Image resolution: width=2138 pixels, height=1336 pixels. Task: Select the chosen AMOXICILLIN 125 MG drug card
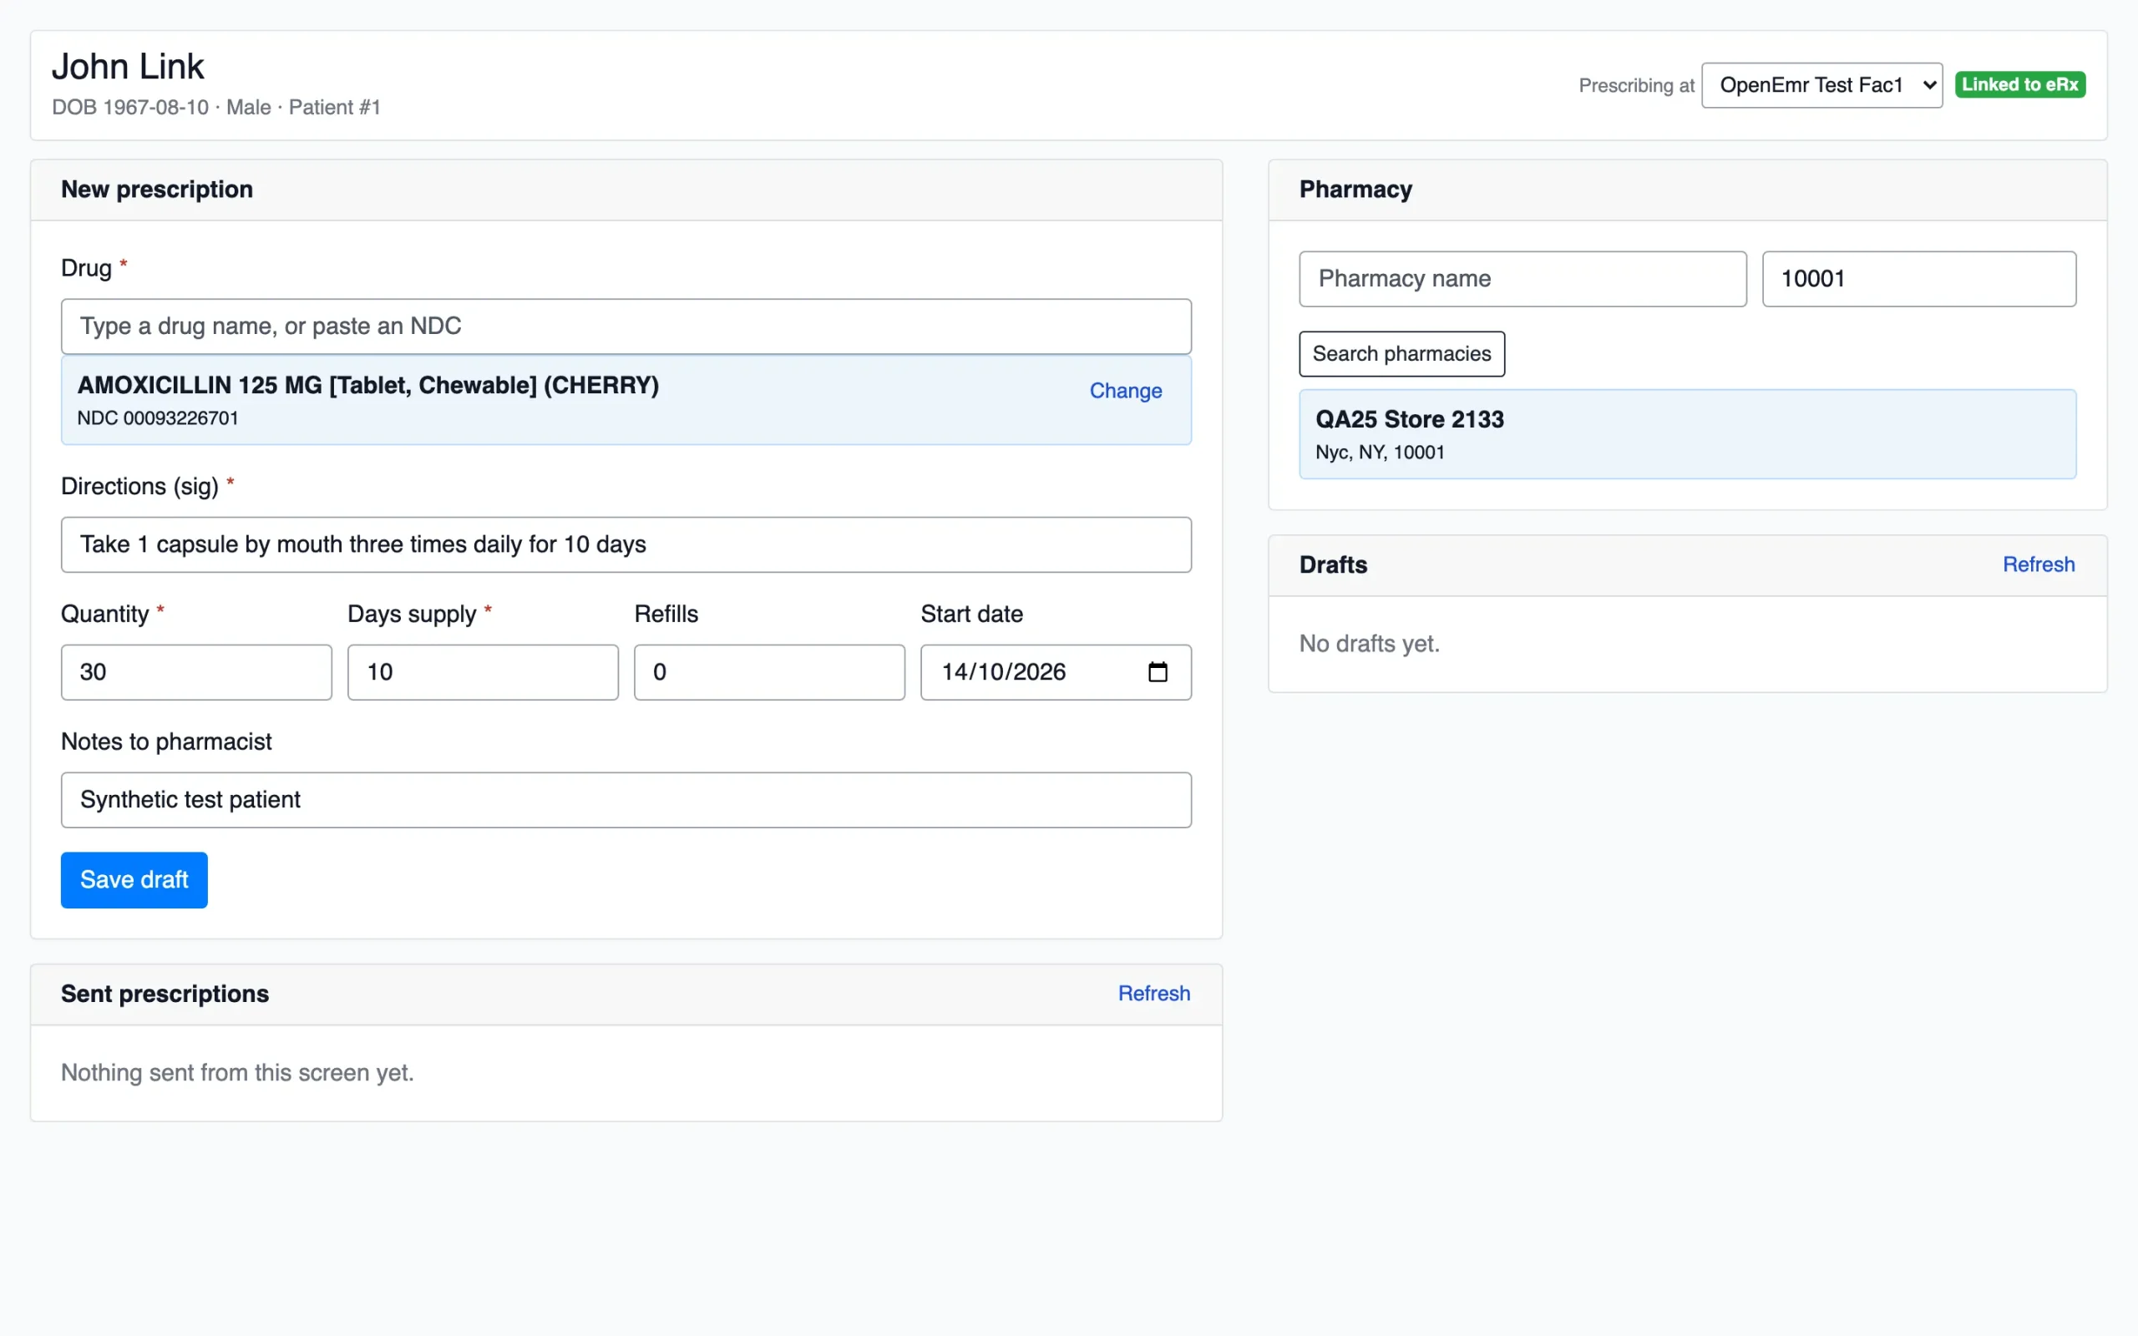626,400
